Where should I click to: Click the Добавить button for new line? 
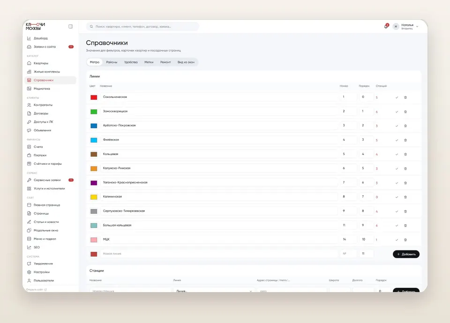coord(406,254)
